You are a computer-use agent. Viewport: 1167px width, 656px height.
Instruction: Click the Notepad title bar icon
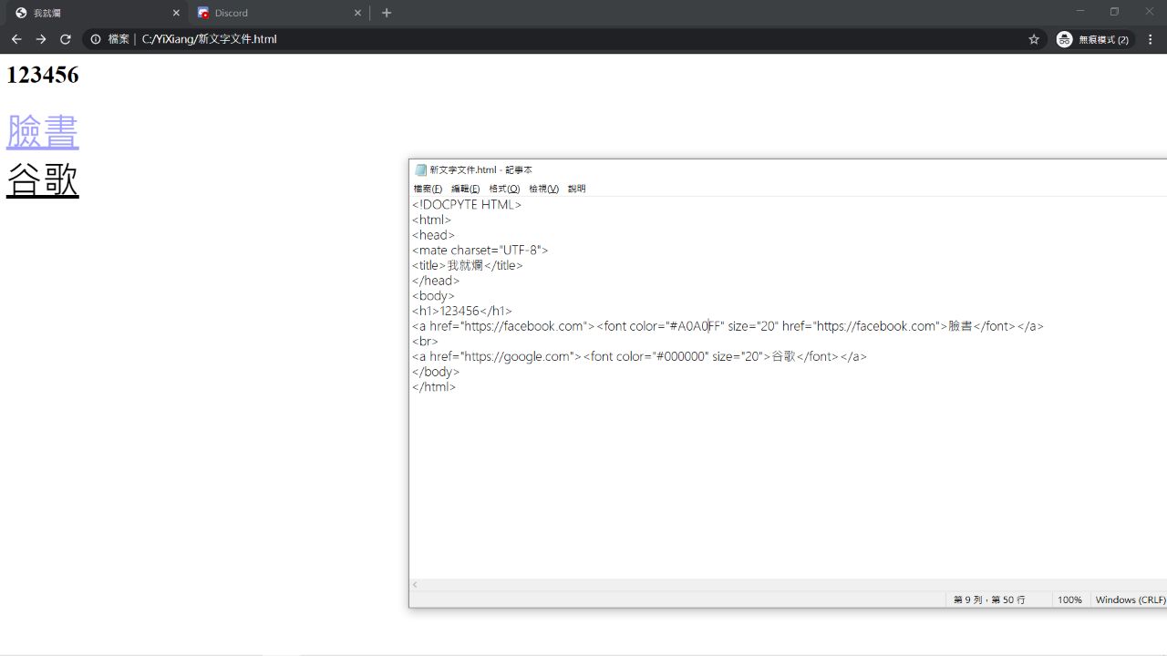click(x=420, y=169)
